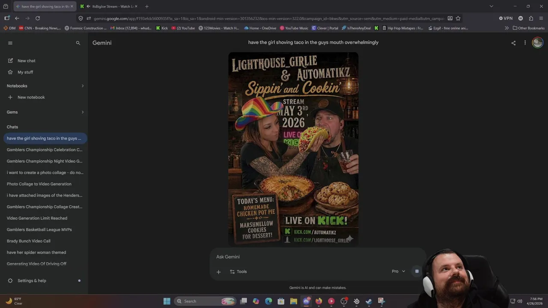The image size is (548, 308).
Task: Open chat Gamblers Championship Night Video
Action: 45,161
